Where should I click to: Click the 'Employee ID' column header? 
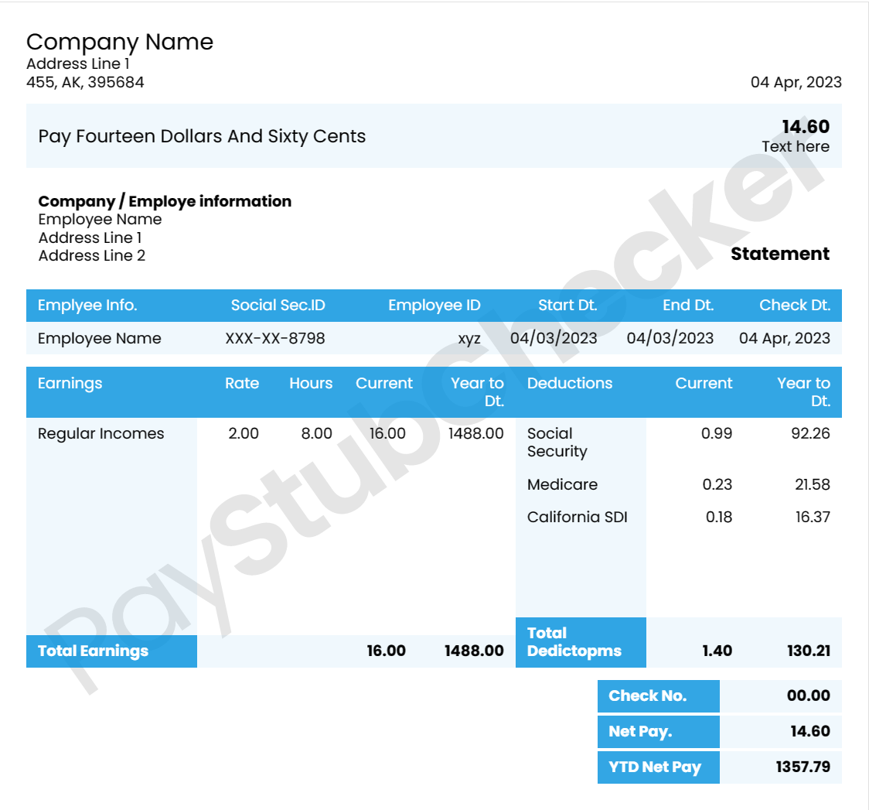coord(434,306)
